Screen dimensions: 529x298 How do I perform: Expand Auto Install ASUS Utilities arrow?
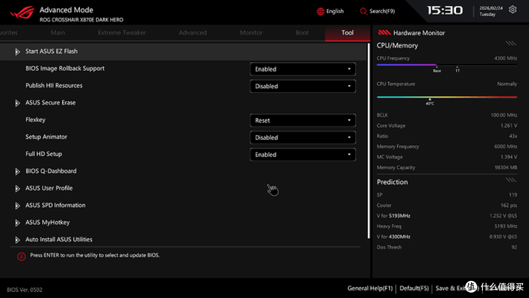click(17, 240)
